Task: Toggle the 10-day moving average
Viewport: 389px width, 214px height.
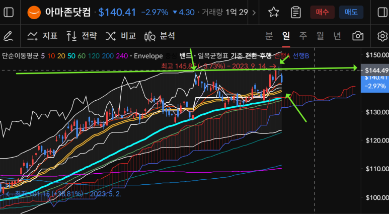Action: (51, 56)
